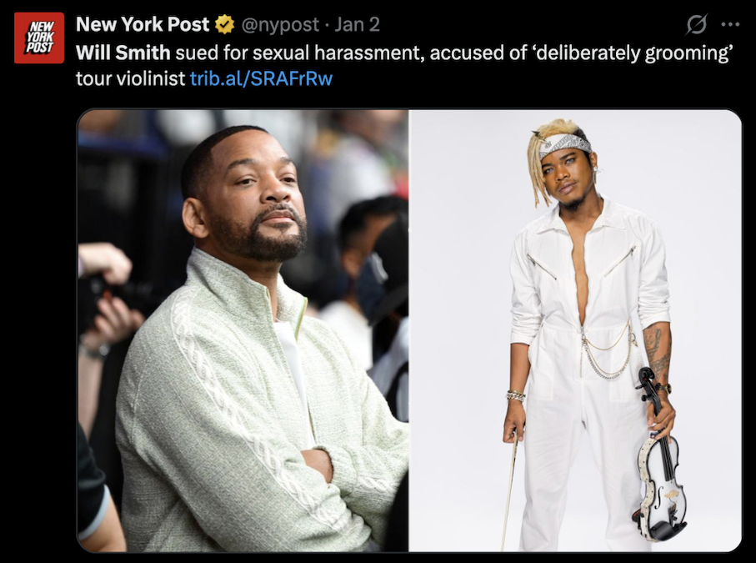Open the @nypost handle
Image resolution: width=756 pixels, height=563 pixels.
click(279, 24)
